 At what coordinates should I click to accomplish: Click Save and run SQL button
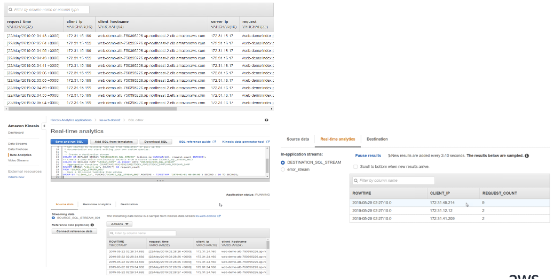[69, 142]
